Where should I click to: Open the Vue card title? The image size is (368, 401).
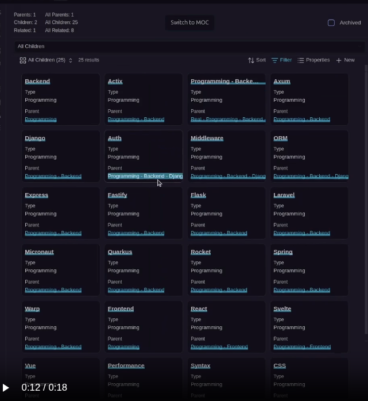tap(30, 366)
